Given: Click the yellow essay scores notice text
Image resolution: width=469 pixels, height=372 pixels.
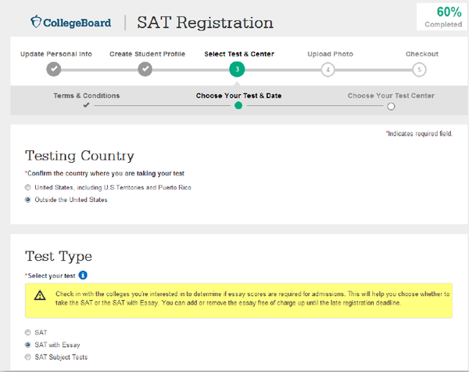Looking at the screenshot, I should pos(252,298).
